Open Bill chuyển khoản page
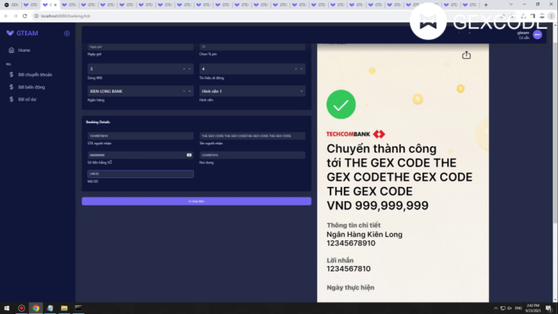 tap(35, 75)
